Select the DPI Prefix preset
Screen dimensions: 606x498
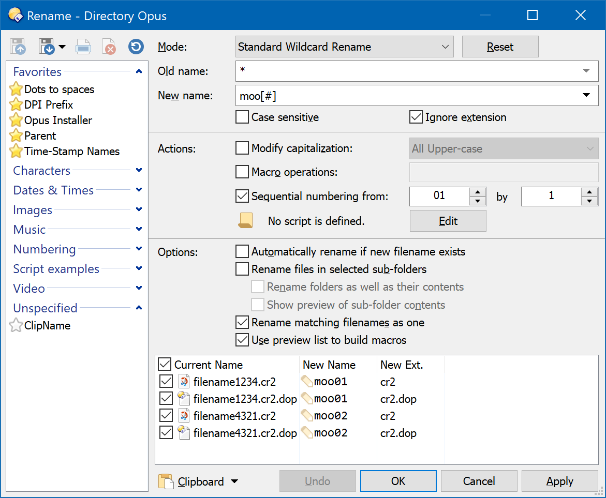(48, 104)
